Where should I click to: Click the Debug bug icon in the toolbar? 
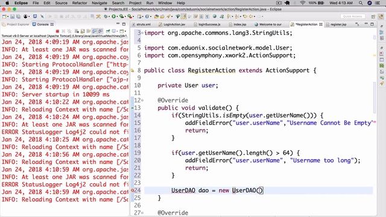tap(106, 16)
